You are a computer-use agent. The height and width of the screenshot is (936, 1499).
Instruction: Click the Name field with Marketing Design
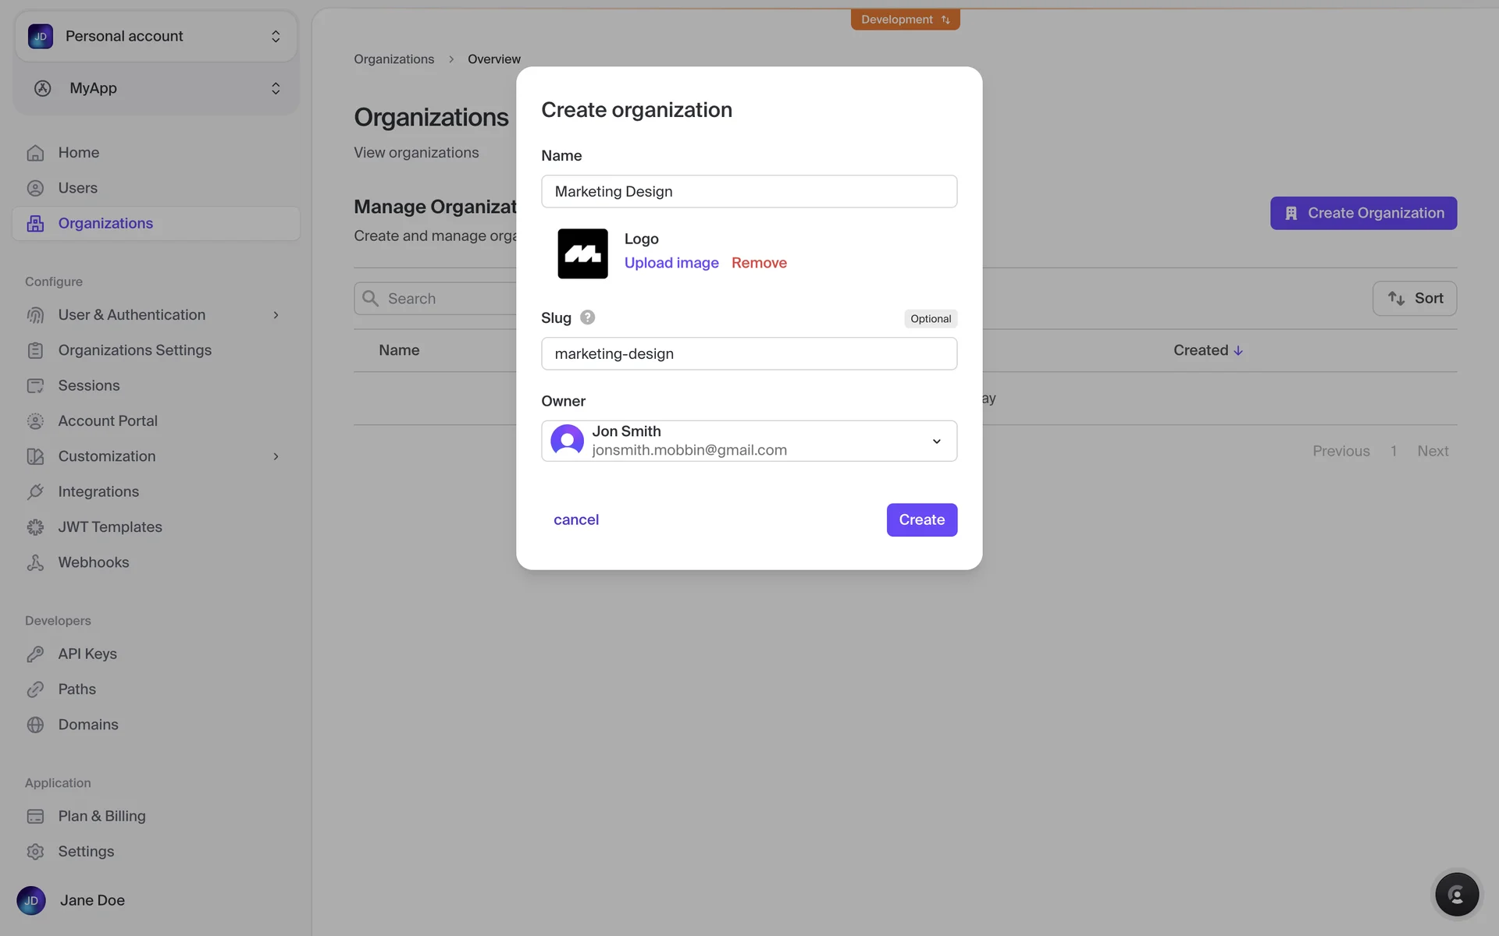point(749,191)
